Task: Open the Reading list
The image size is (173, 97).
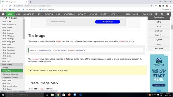Action: [167, 9]
